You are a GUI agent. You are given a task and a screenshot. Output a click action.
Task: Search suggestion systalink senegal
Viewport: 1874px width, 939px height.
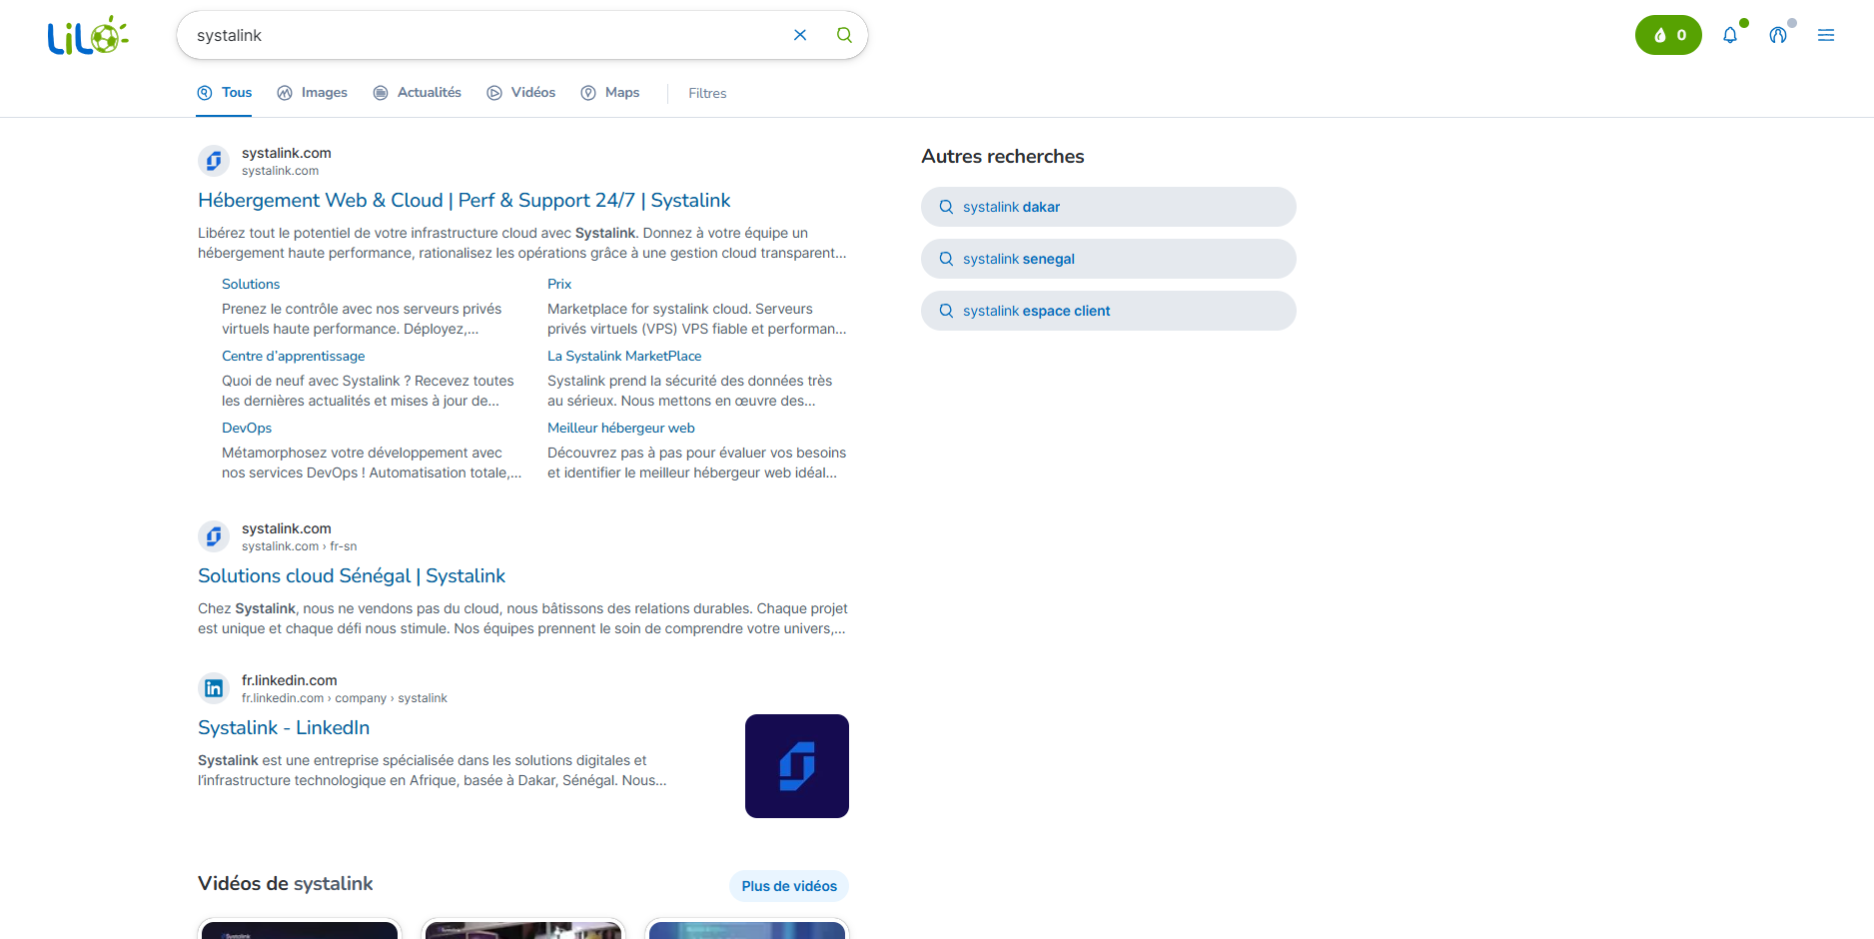(x=1109, y=259)
